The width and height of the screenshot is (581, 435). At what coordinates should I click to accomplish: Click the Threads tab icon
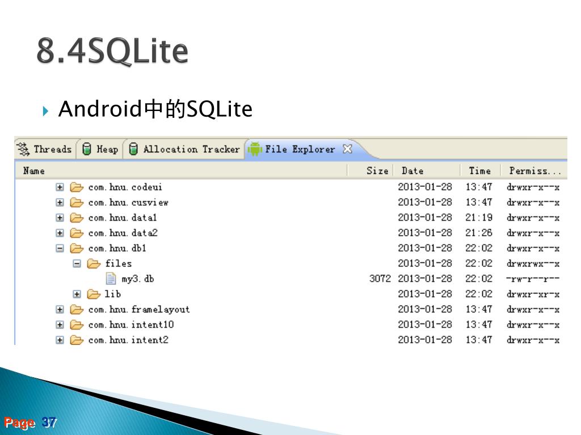coord(23,149)
